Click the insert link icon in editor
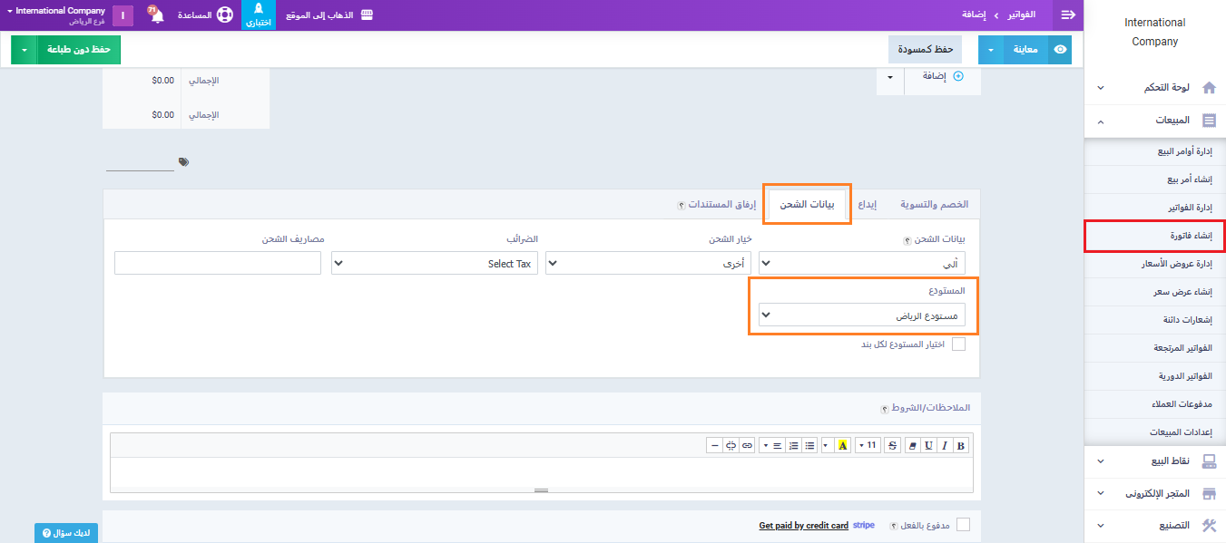Viewport: 1226px width, 543px height. point(747,445)
